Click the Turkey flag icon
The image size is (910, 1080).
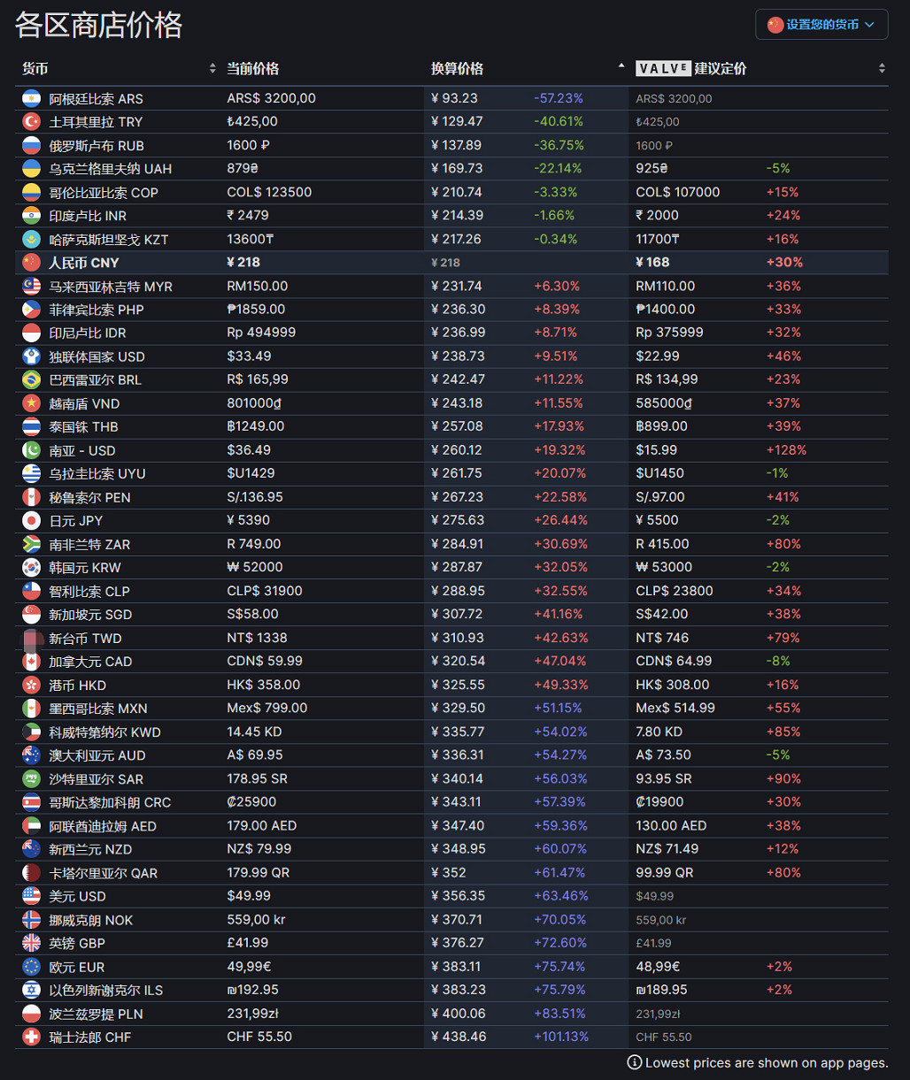coord(32,122)
